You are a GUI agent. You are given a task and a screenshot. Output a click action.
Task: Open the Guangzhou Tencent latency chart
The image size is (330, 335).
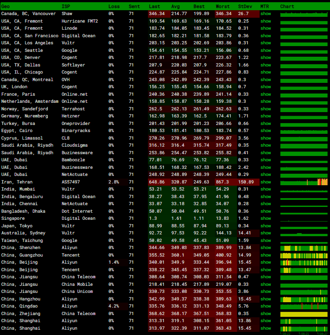coord(304,256)
